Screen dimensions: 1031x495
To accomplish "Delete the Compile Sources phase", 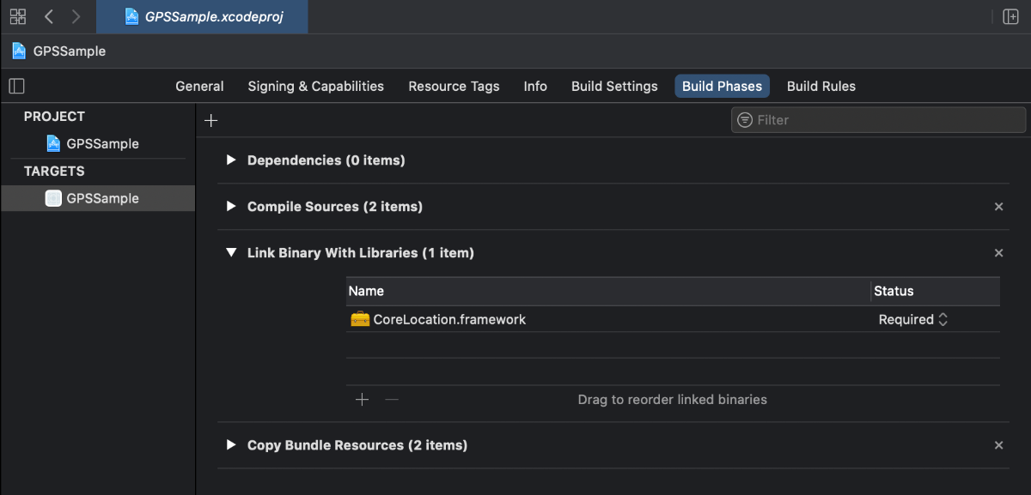I will [998, 207].
